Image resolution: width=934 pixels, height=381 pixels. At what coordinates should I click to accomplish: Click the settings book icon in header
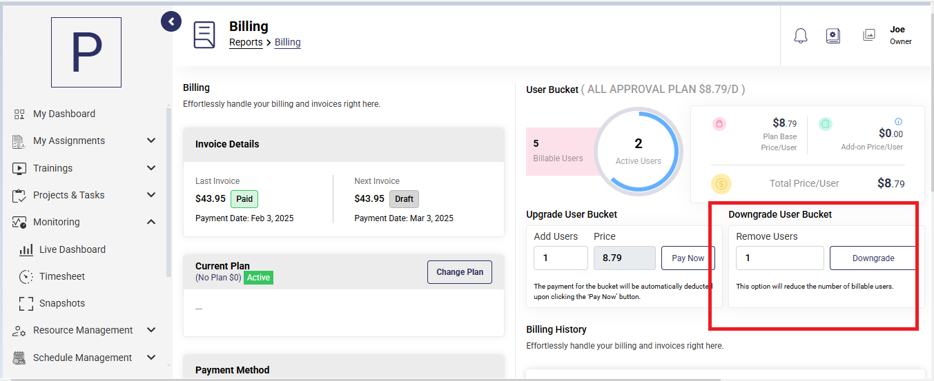833,36
